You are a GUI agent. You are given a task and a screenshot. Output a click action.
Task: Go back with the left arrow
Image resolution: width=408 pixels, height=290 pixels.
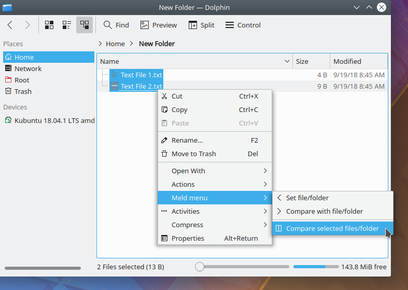point(10,25)
